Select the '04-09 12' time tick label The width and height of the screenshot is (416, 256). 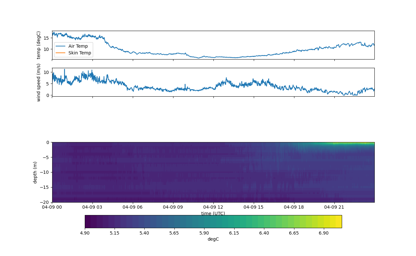pos(213,207)
